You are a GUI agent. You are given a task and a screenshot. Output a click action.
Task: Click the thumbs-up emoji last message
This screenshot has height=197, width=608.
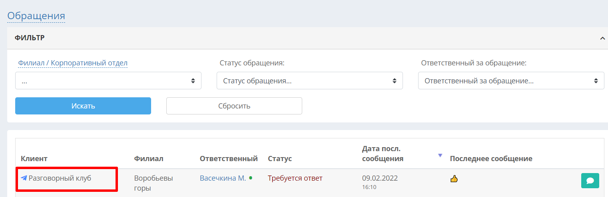[454, 179]
